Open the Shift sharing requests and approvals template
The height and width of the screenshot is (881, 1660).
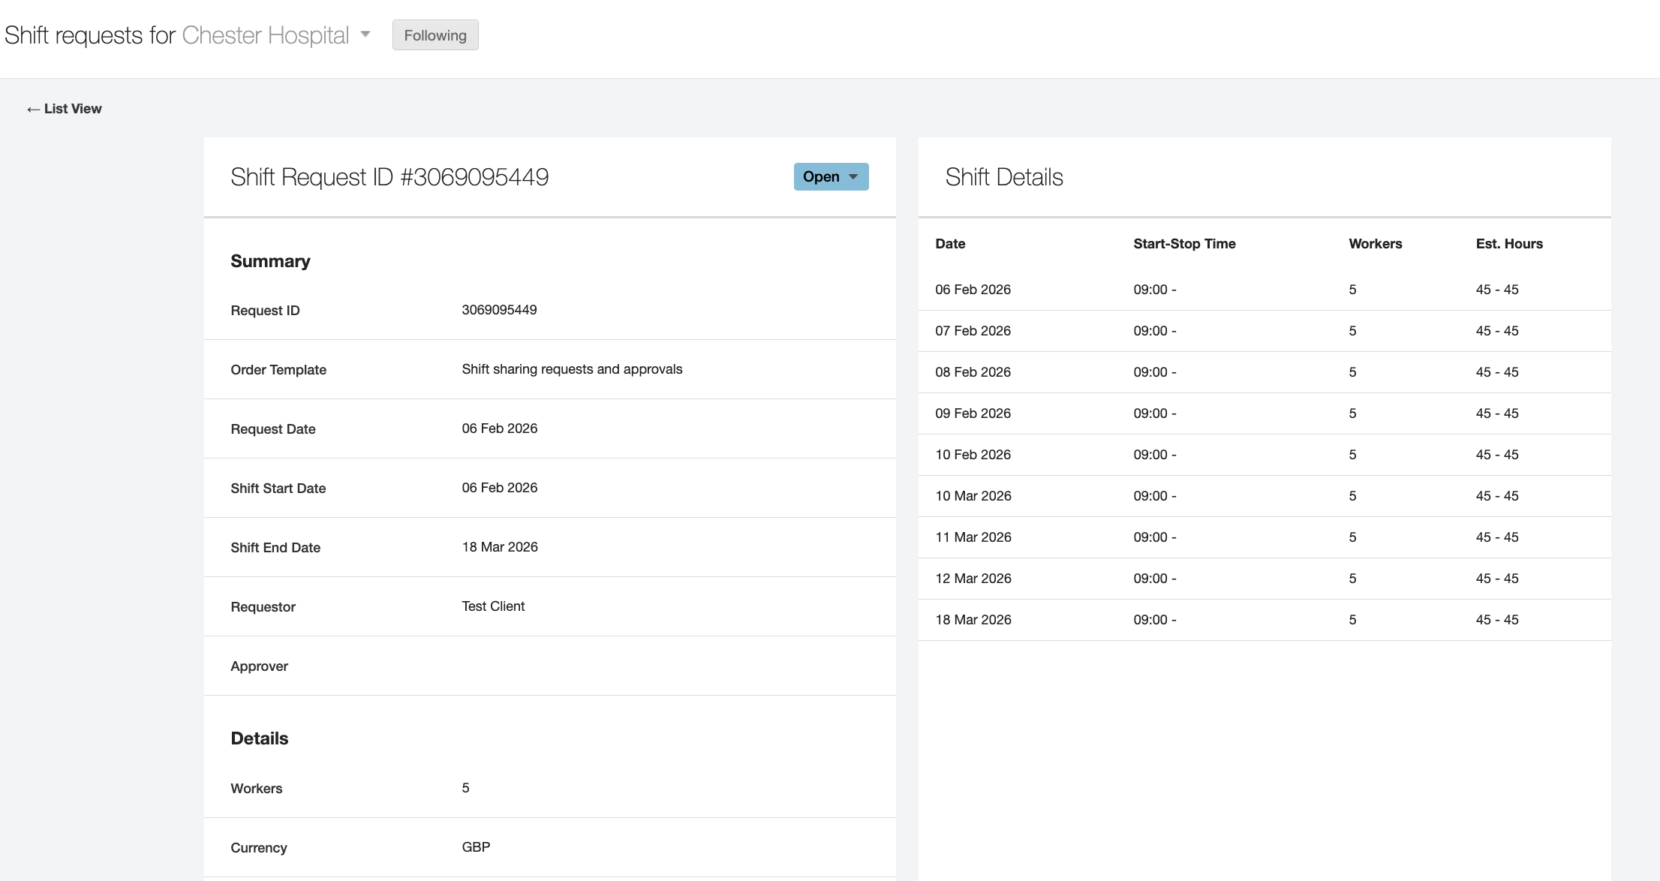point(572,369)
